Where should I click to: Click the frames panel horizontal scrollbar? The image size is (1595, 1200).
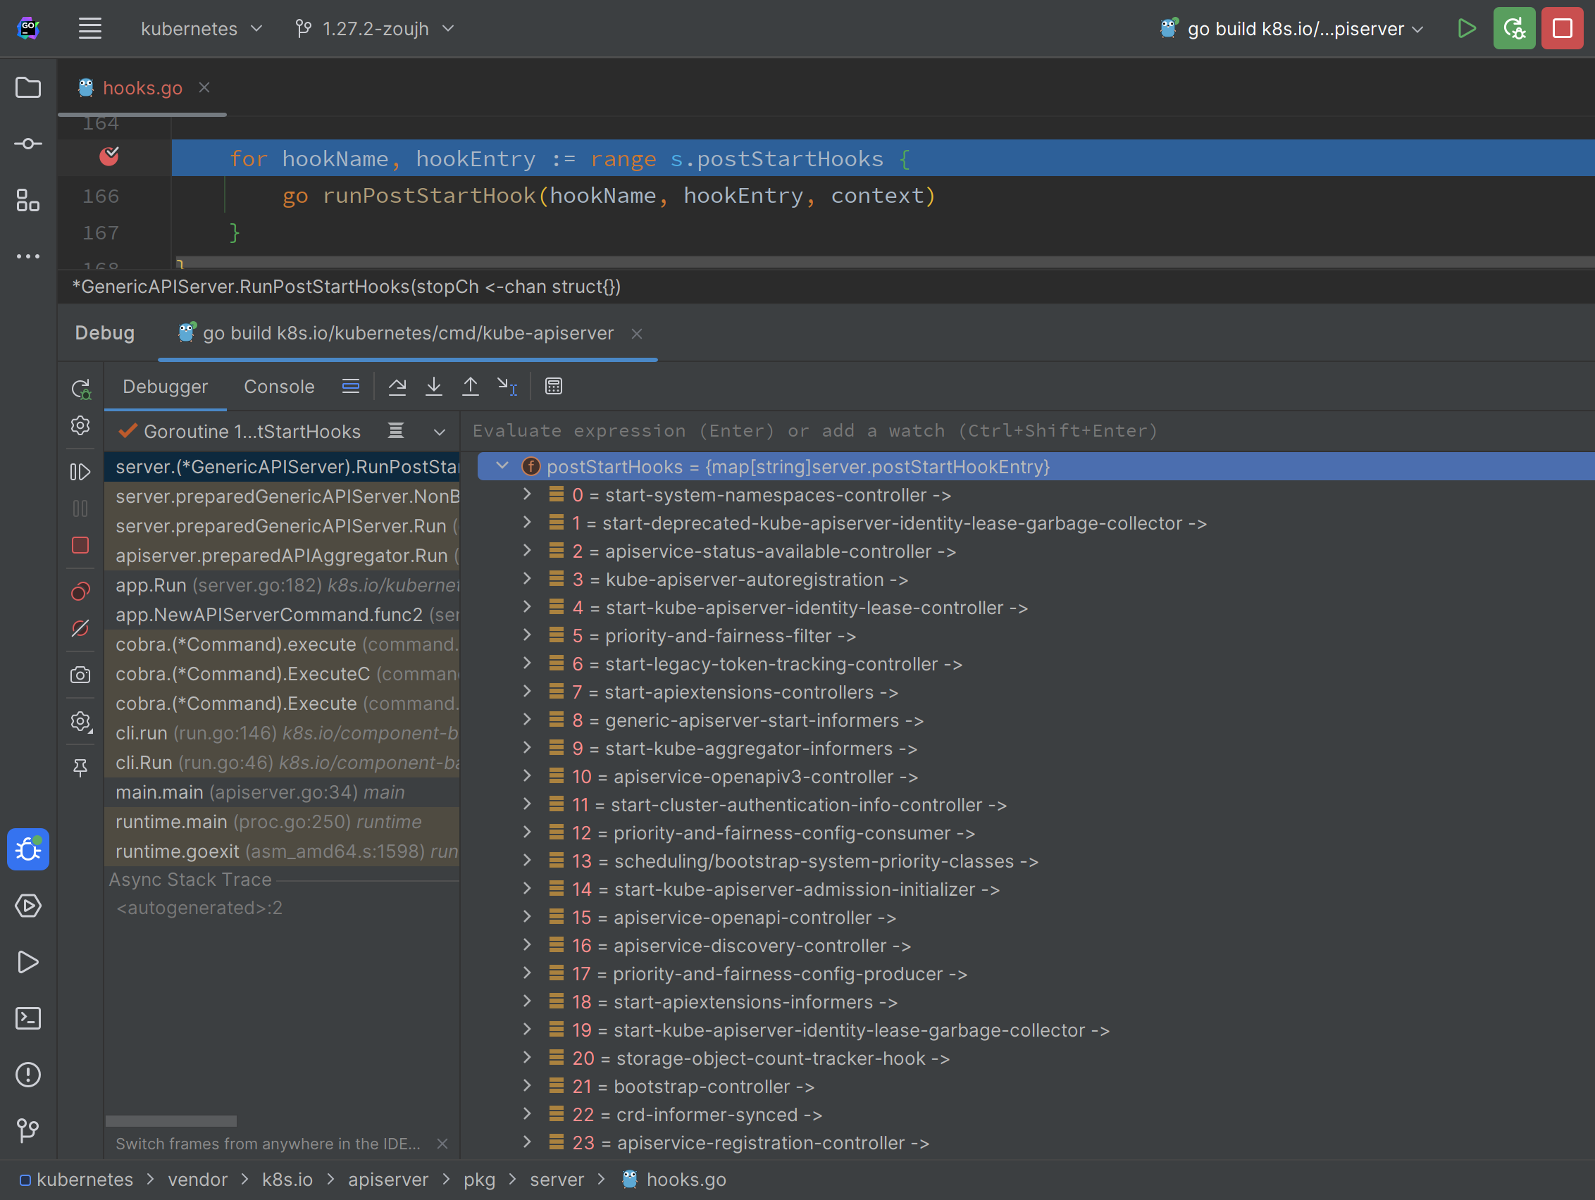[x=171, y=1120]
